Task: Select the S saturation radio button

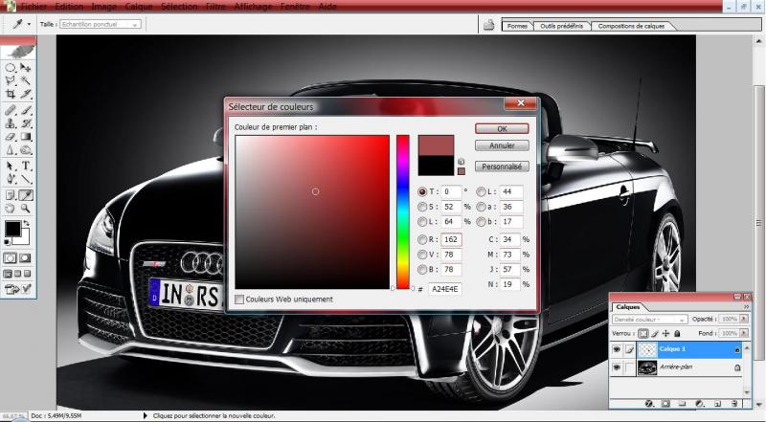Action: 422,207
